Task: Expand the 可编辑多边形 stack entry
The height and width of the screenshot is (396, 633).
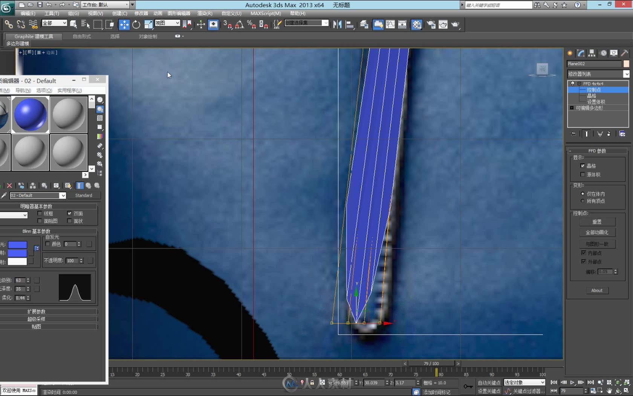Action: point(572,108)
